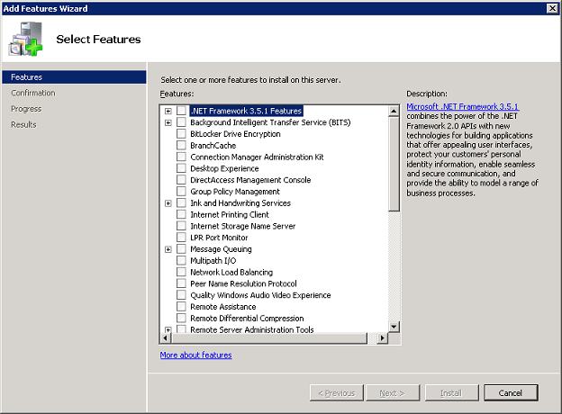Expand .NET Framework 3.5.1 Features node

coord(168,111)
